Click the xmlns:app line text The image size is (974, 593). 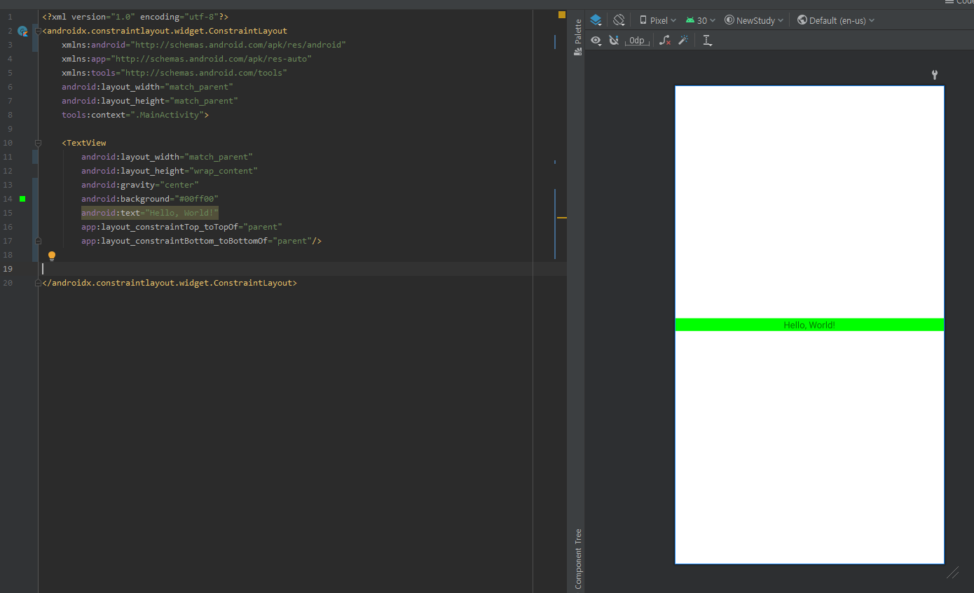[x=186, y=59]
